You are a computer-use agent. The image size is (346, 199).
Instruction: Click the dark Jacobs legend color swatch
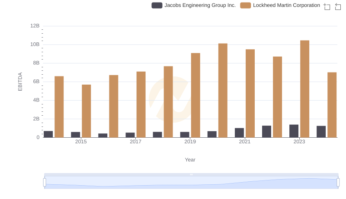coord(157,5)
